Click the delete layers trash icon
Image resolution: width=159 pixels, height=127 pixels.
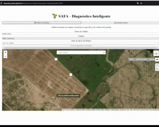[x=157, y=69]
